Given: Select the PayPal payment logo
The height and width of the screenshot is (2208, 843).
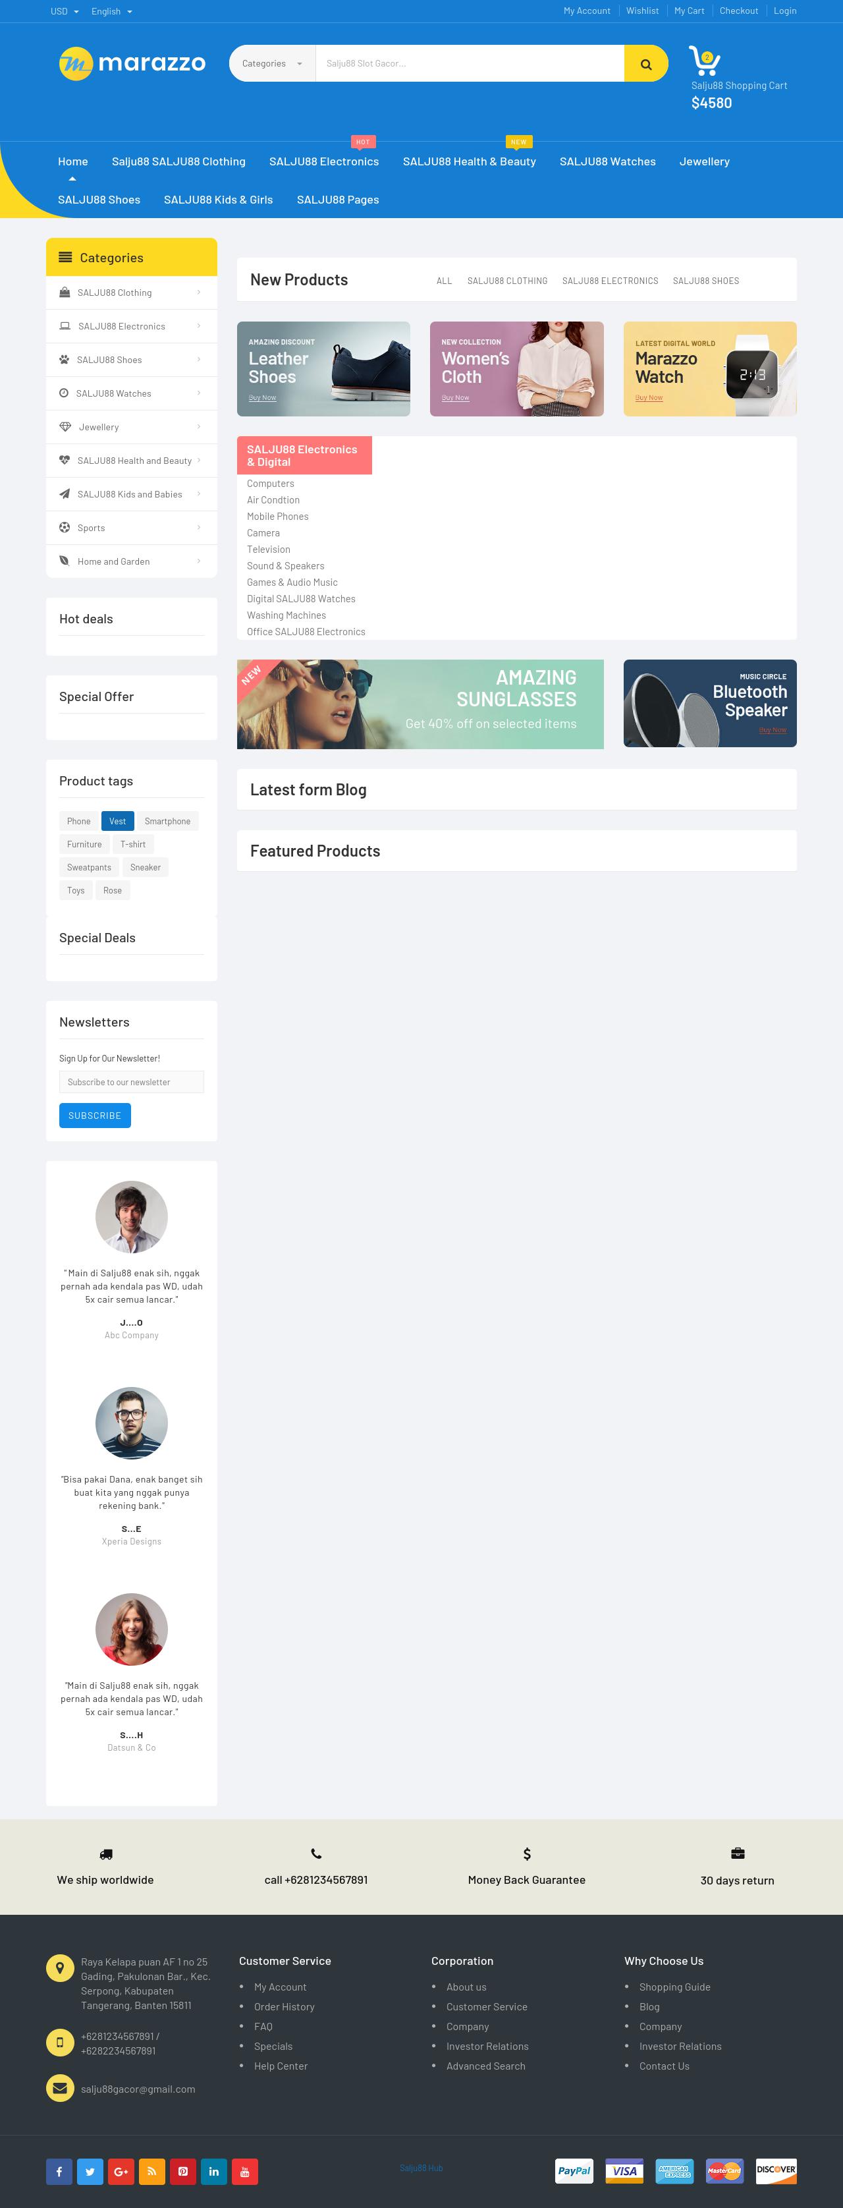Looking at the screenshot, I should point(574,2170).
